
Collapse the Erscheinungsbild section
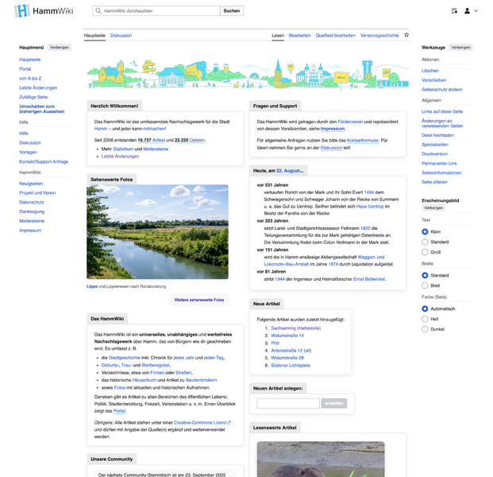[x=433, y=207]
